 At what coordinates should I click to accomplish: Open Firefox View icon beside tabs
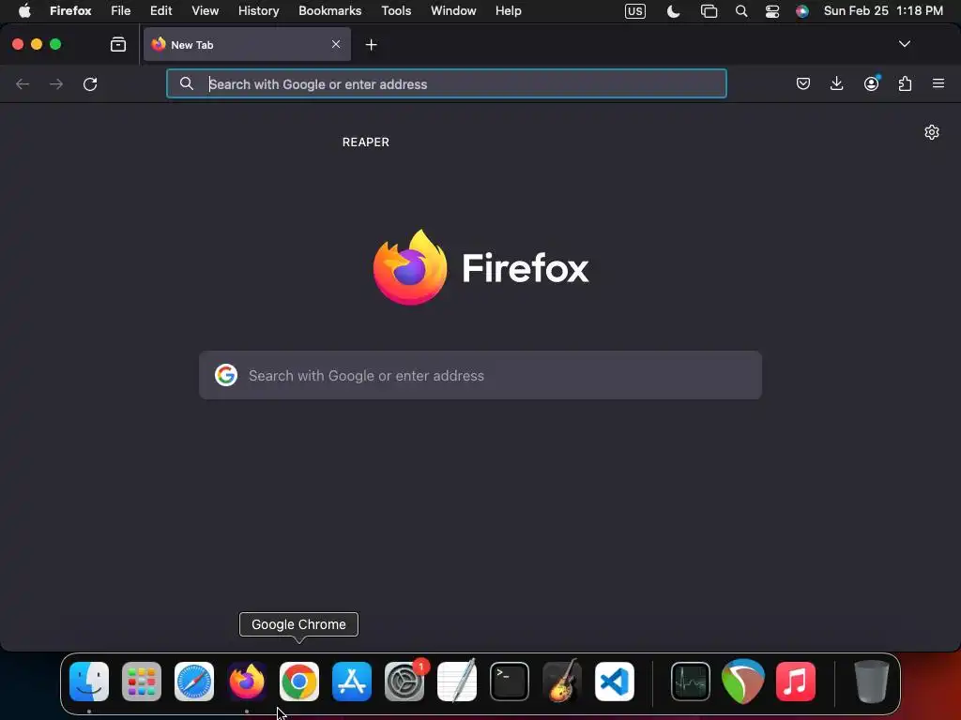117,44
